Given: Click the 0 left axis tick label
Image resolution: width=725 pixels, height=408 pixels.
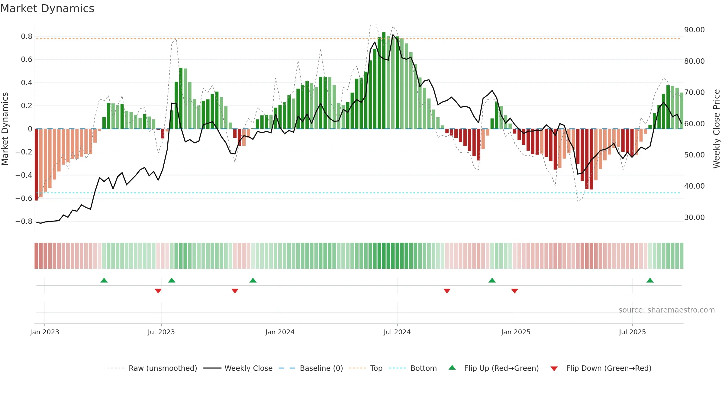Looking at the screenshot, I should point(30,129).
